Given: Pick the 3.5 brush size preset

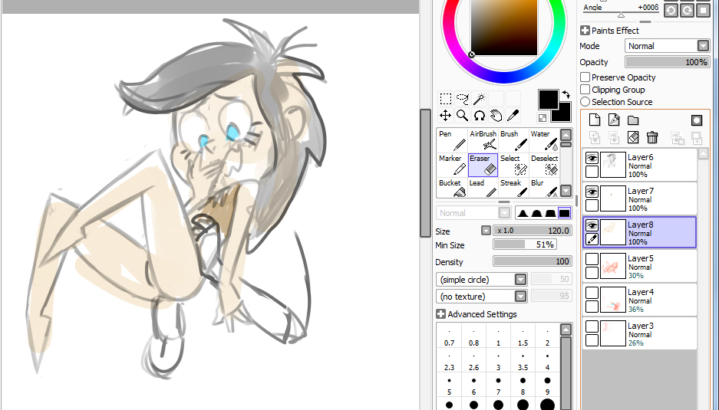Looking at the screenshot, I should click(x=523, y=368).
